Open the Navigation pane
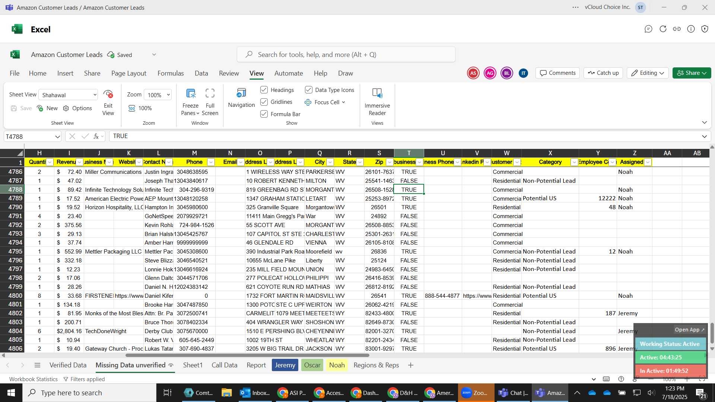The width and height of the screenshot is (715, 402). click(241, 98)
